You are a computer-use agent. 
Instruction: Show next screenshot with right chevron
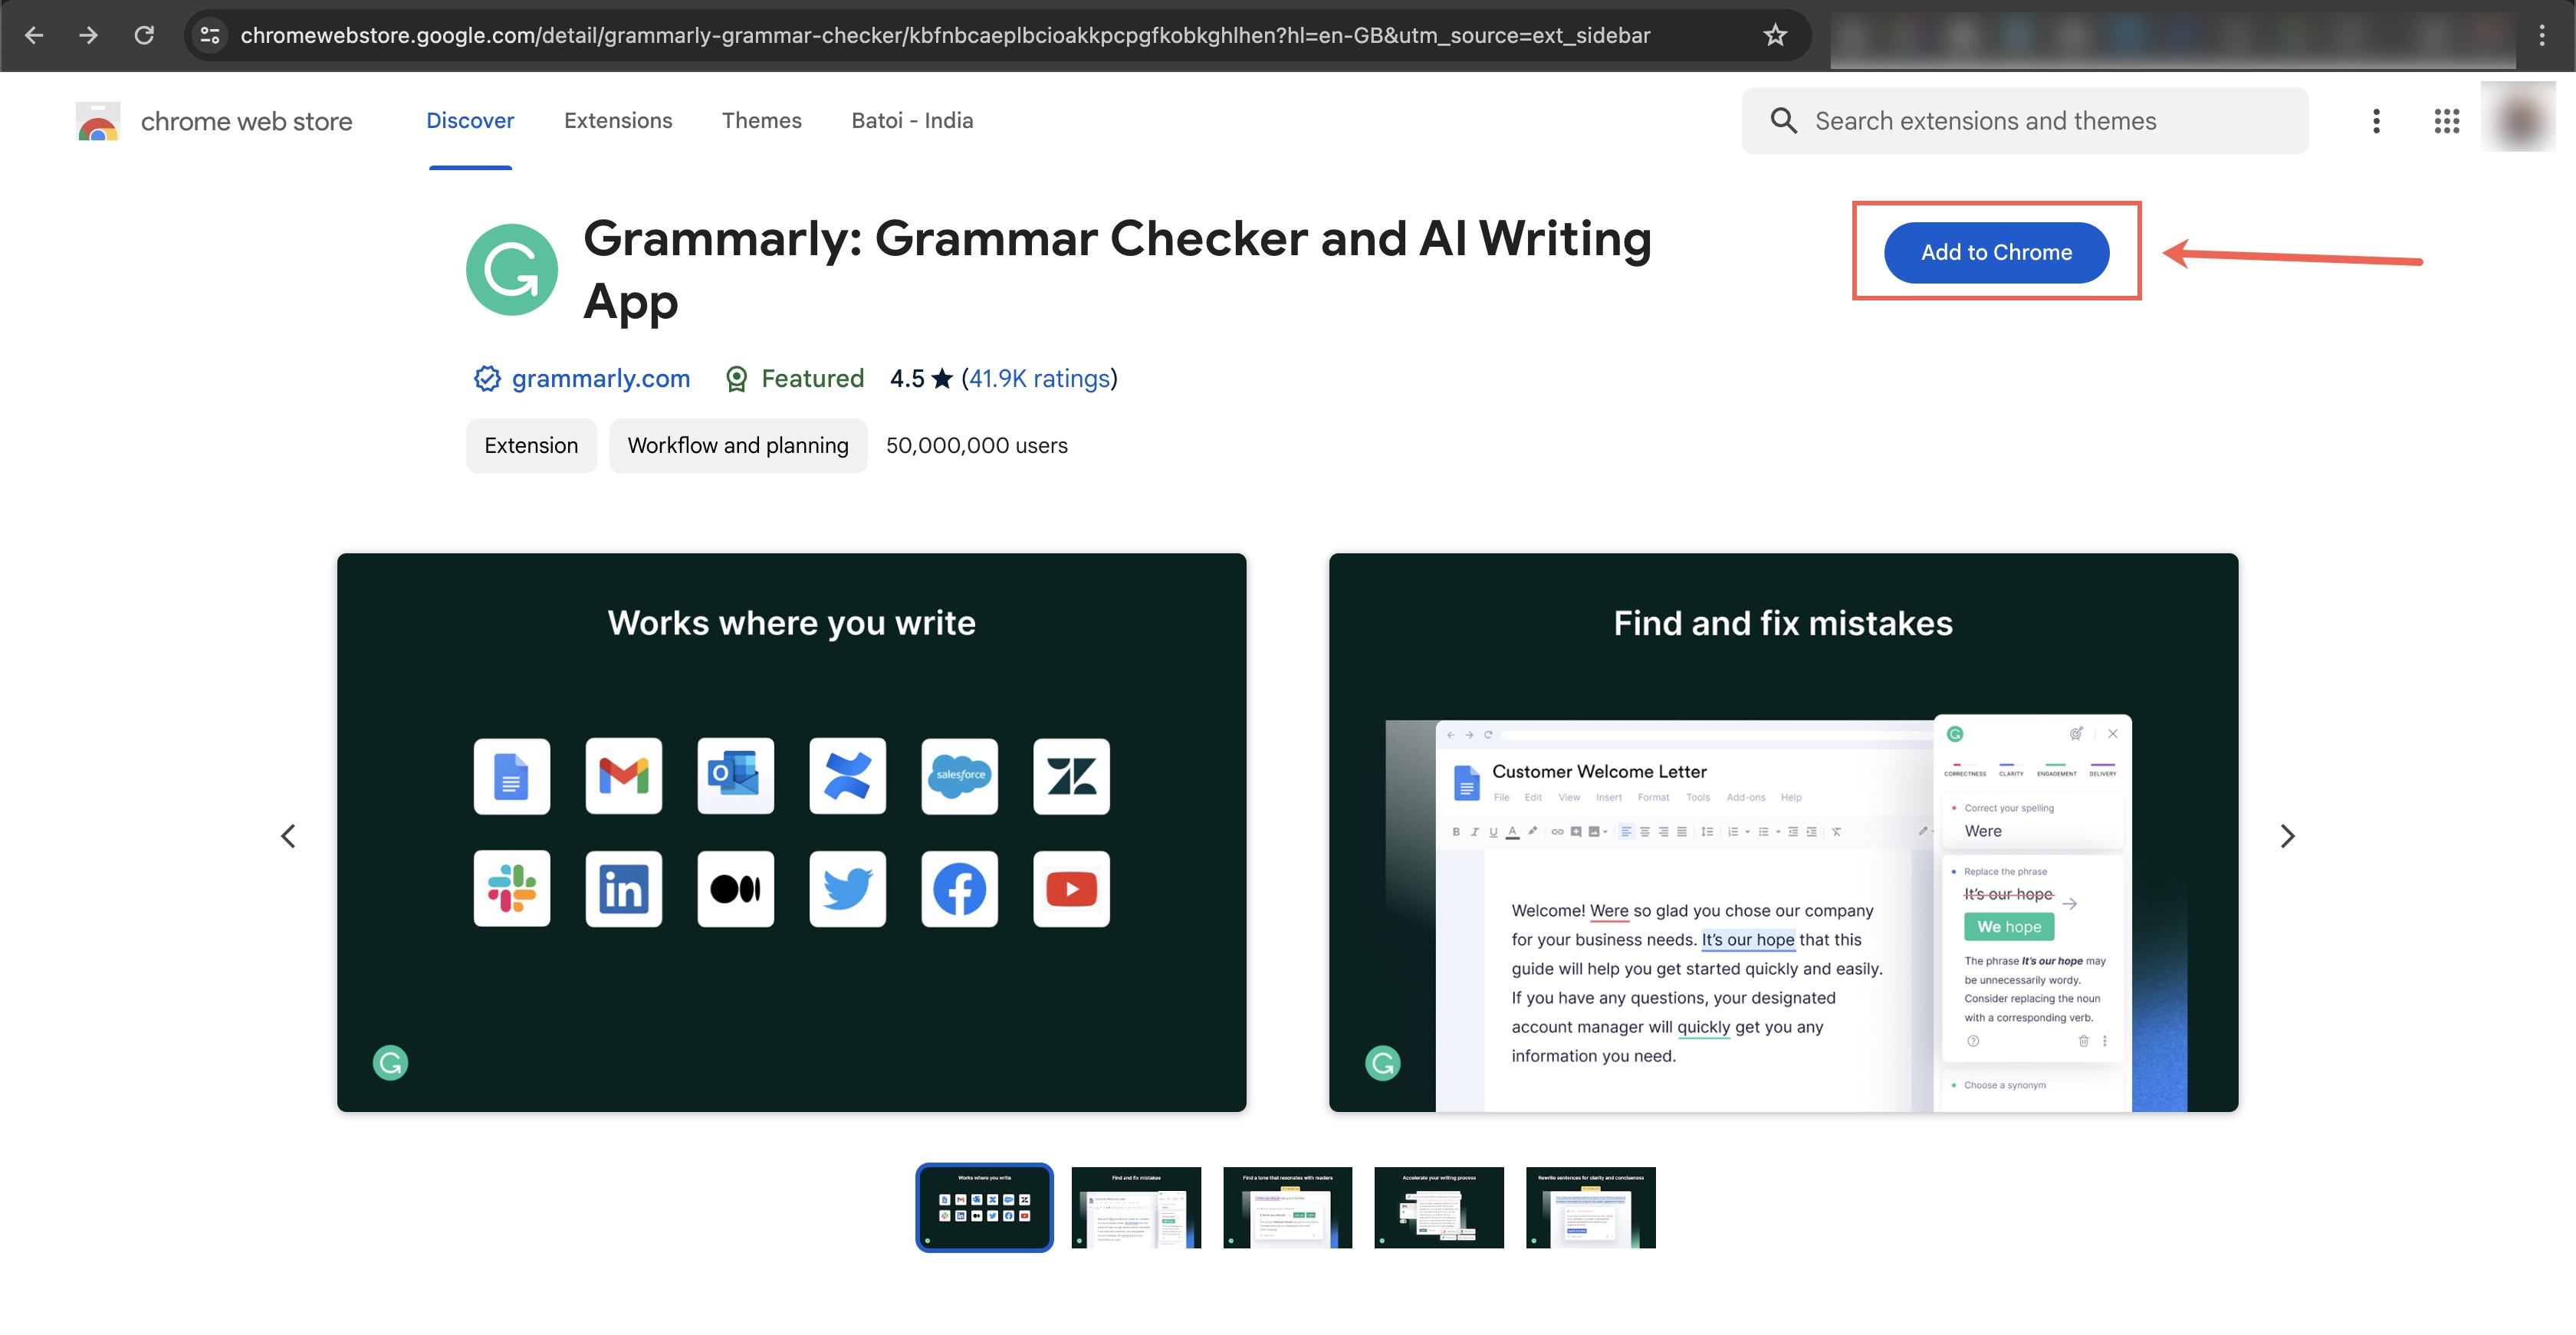2287,835
